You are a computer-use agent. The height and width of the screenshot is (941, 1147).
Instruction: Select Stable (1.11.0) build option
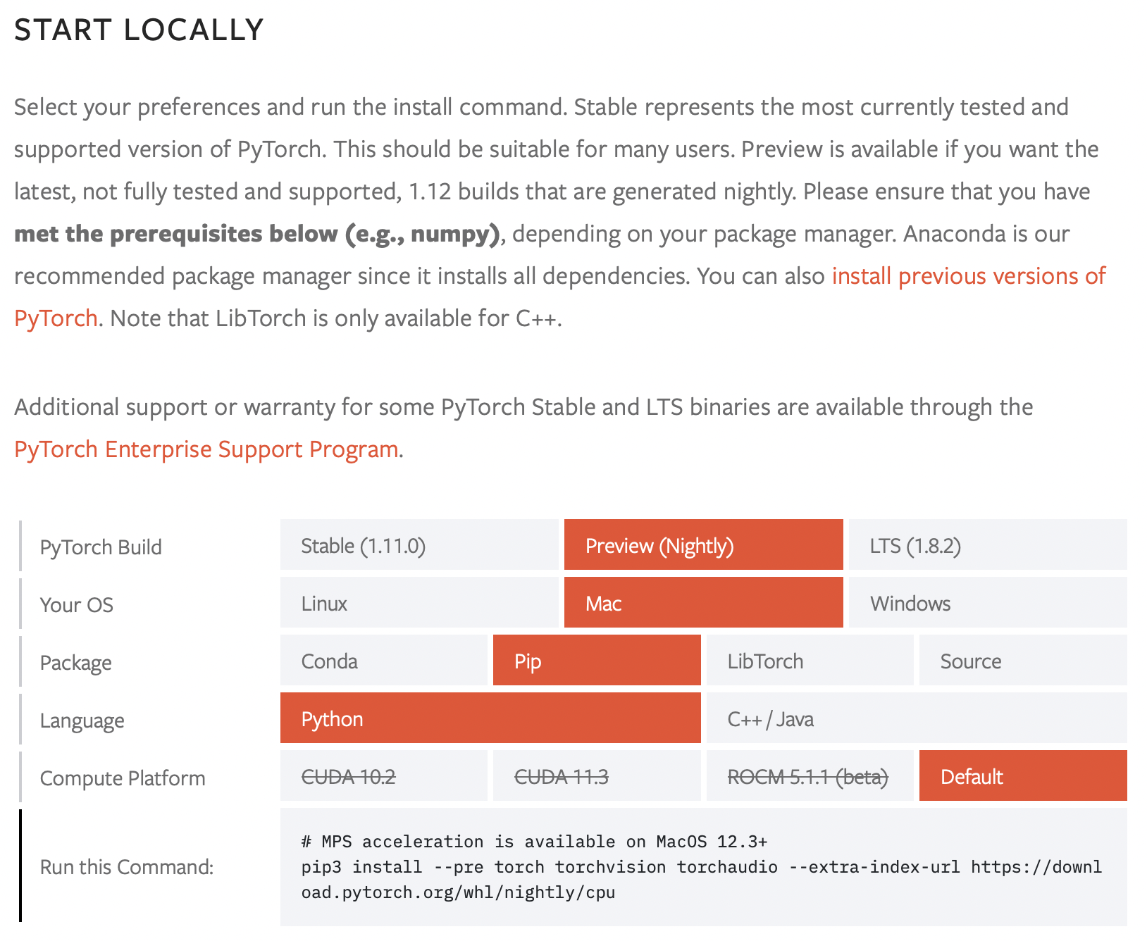(x=419, y=545)
